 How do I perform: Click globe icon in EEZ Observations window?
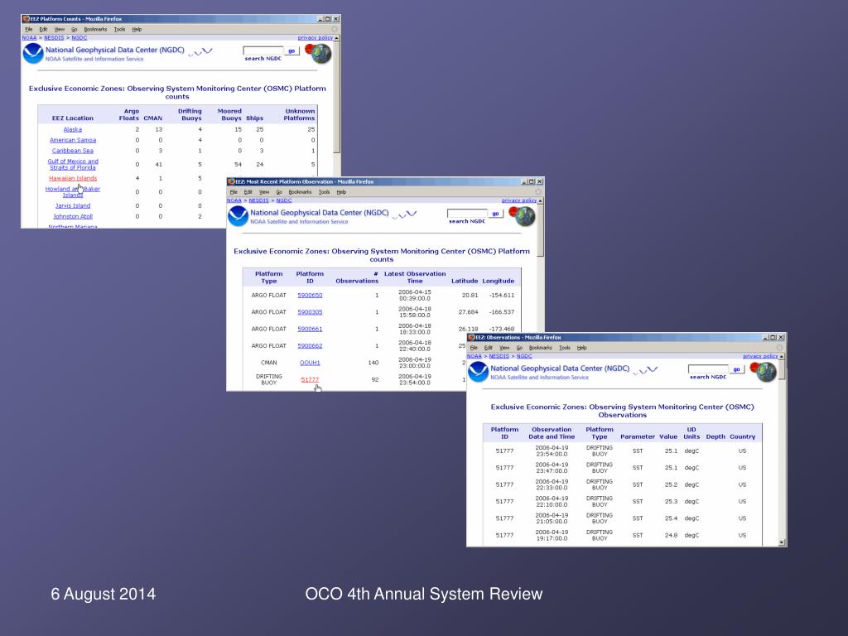click(x=765, y=372)
